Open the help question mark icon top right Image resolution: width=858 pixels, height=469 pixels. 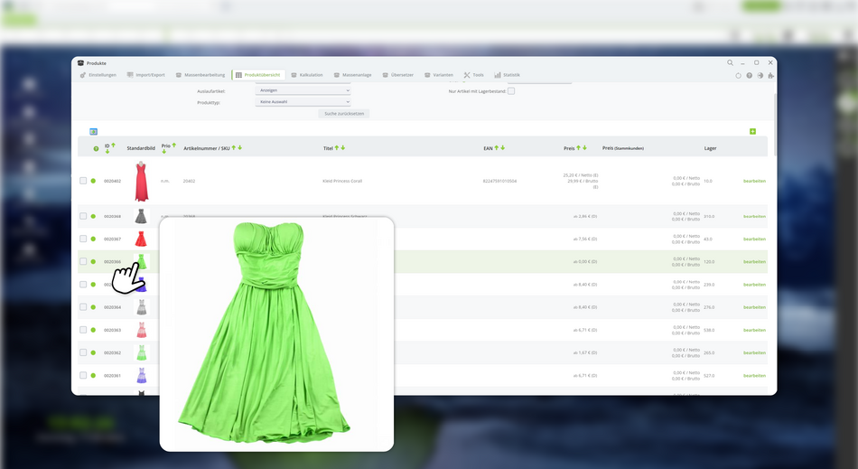click(749, 76)
